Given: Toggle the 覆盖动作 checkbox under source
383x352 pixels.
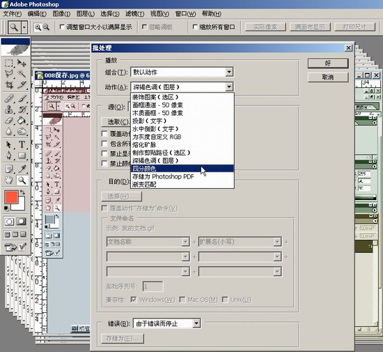Looking at the screenshot, I should [x=104, y=134].
